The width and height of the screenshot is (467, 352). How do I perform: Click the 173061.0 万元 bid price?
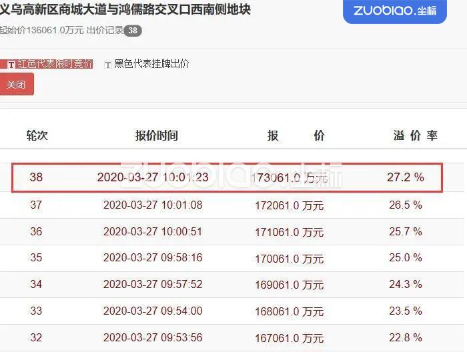click(x=288, y=178)
